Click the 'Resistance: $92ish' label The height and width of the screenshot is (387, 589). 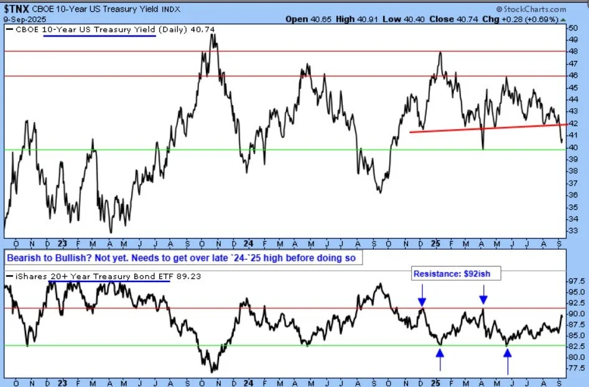(452, 274)
